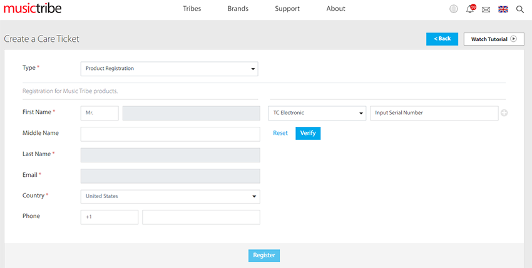
Task: Click the UK flag language icon
Action: point(503,9)
